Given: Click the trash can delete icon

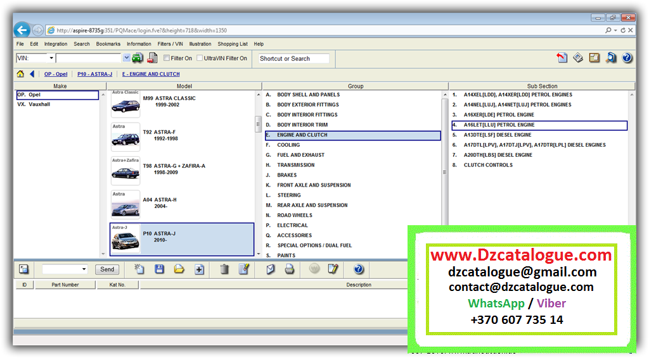Looking at the screenshot, I should tap(224, 269).
